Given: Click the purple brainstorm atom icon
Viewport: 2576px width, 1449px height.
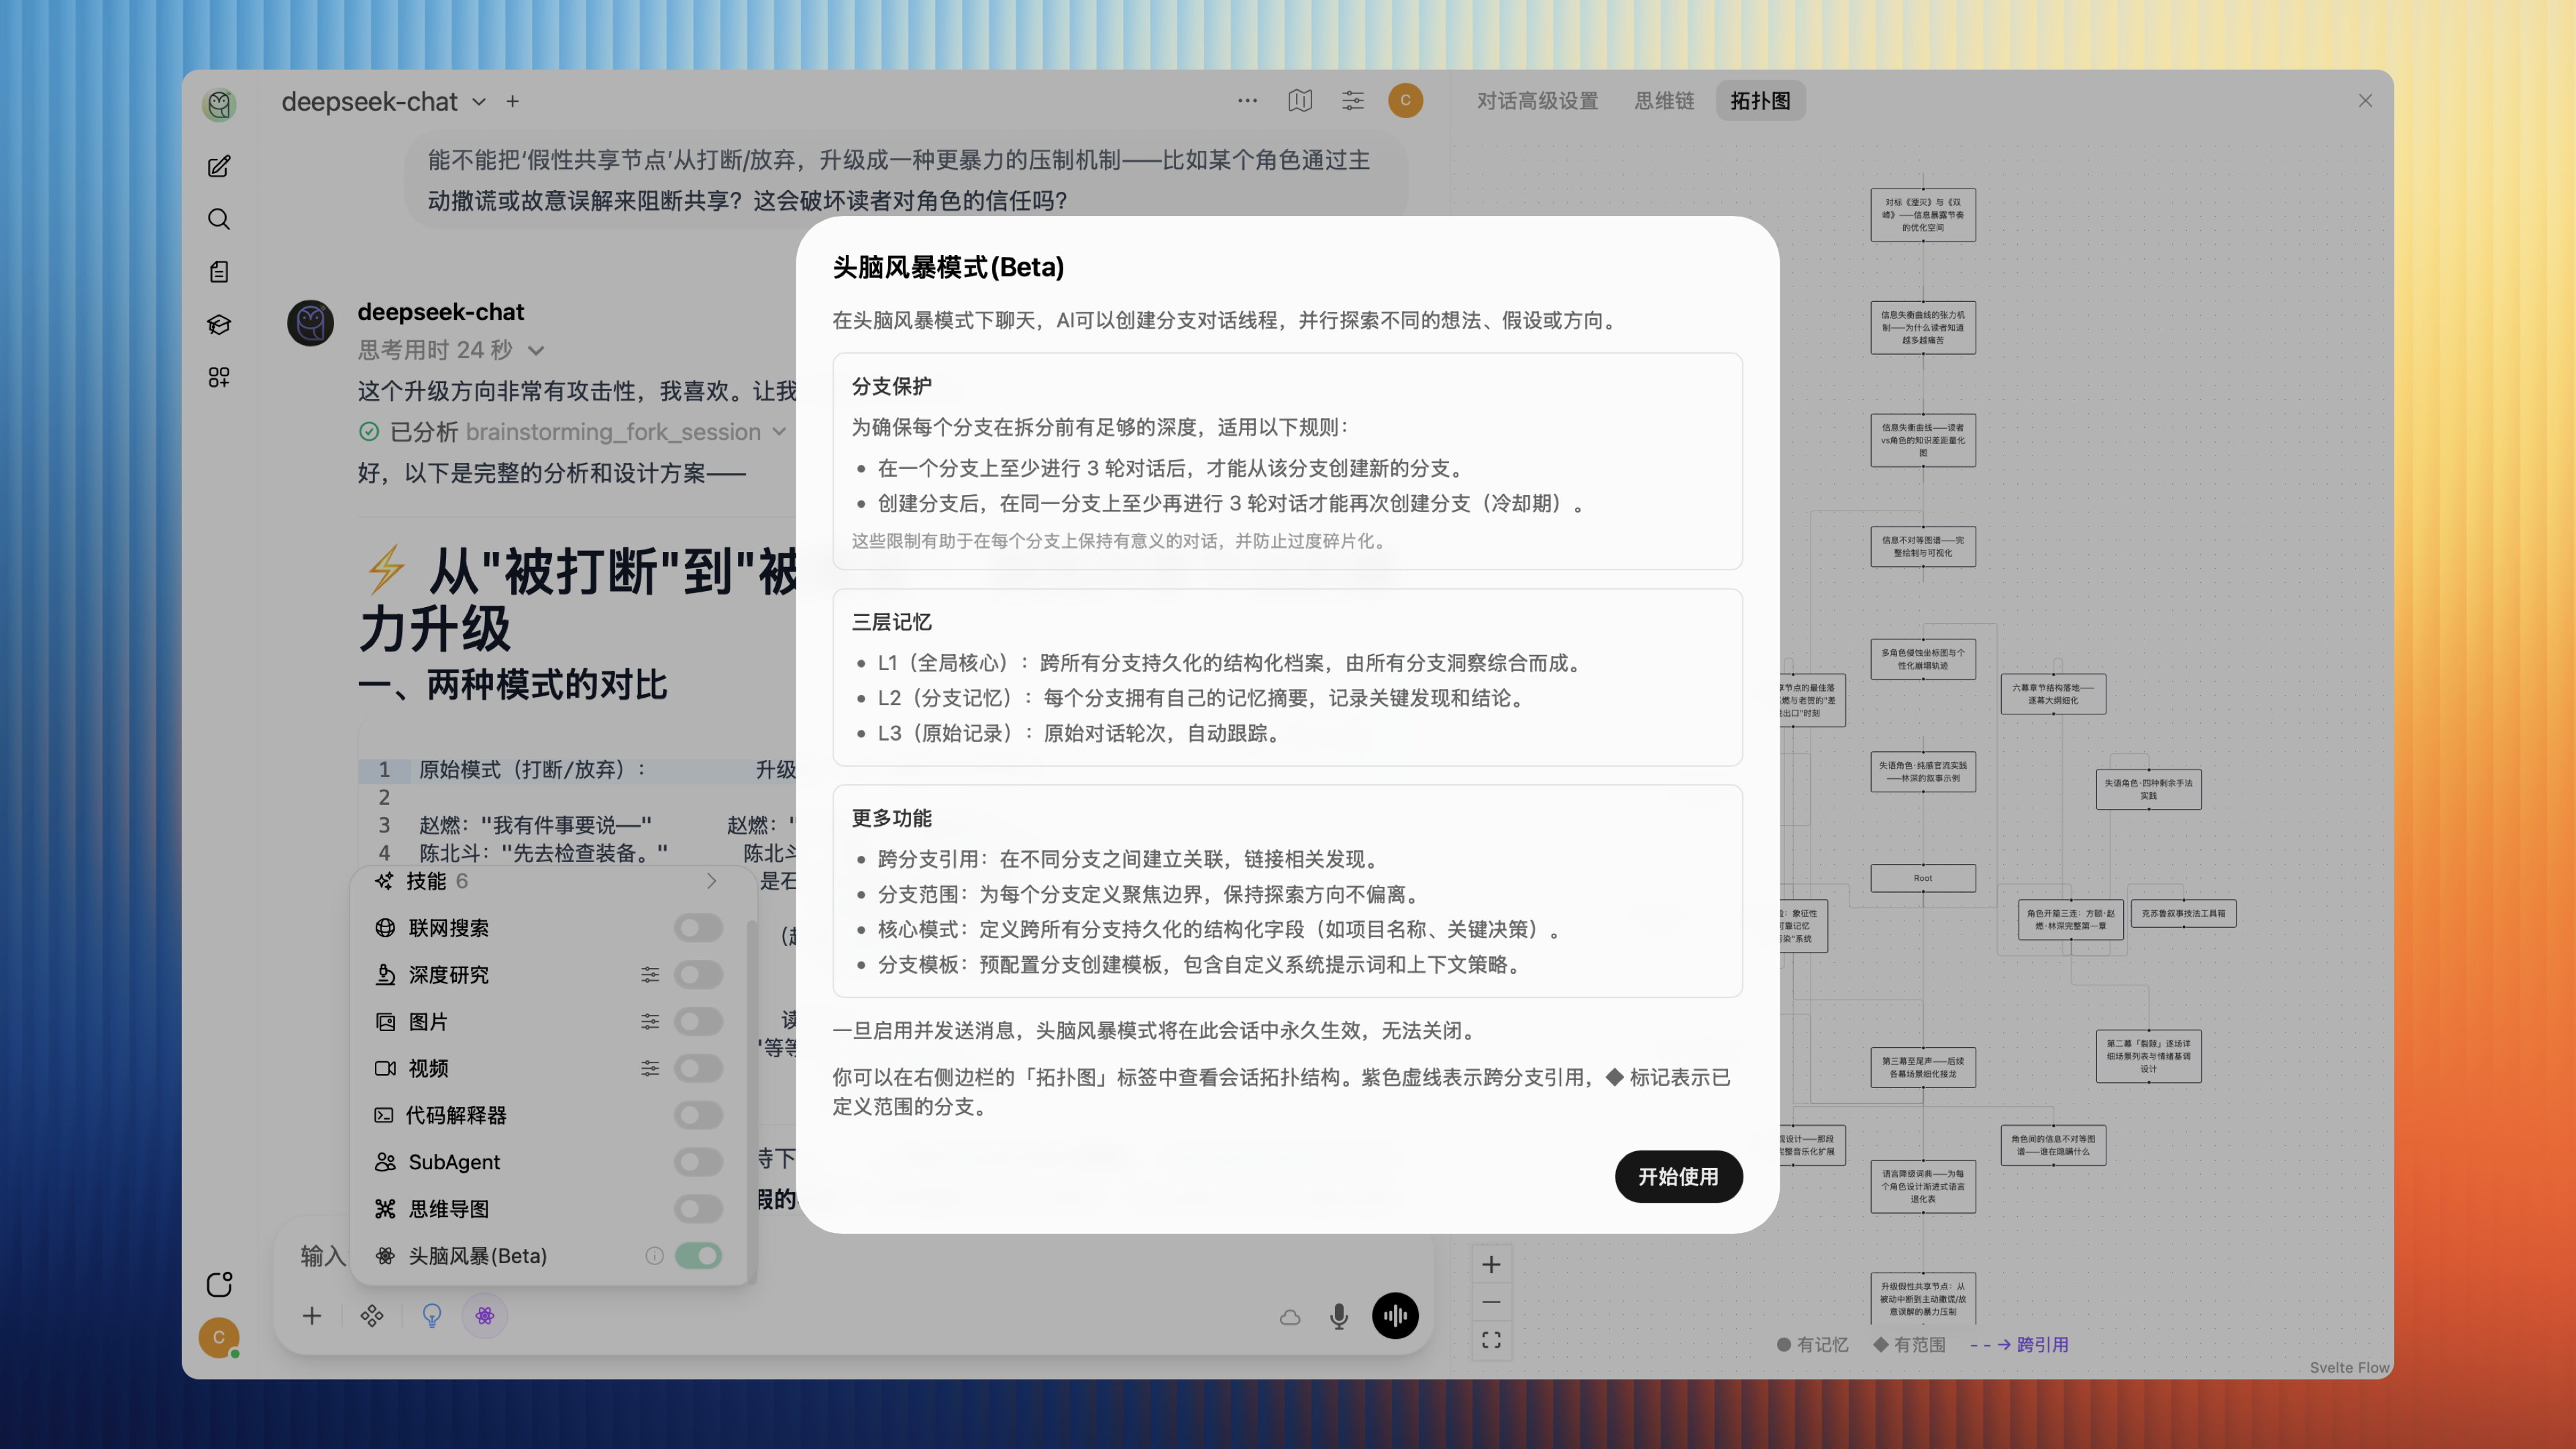Looking at the screenshot, I should click(x=485, y=1316).
